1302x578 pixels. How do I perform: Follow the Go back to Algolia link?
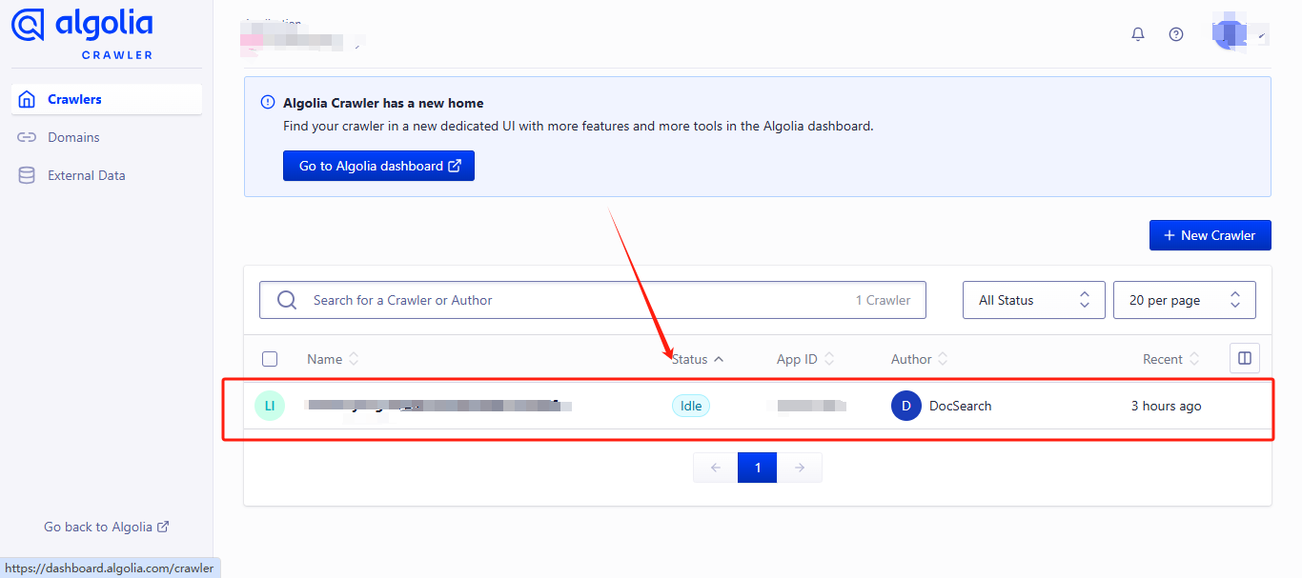106,527
